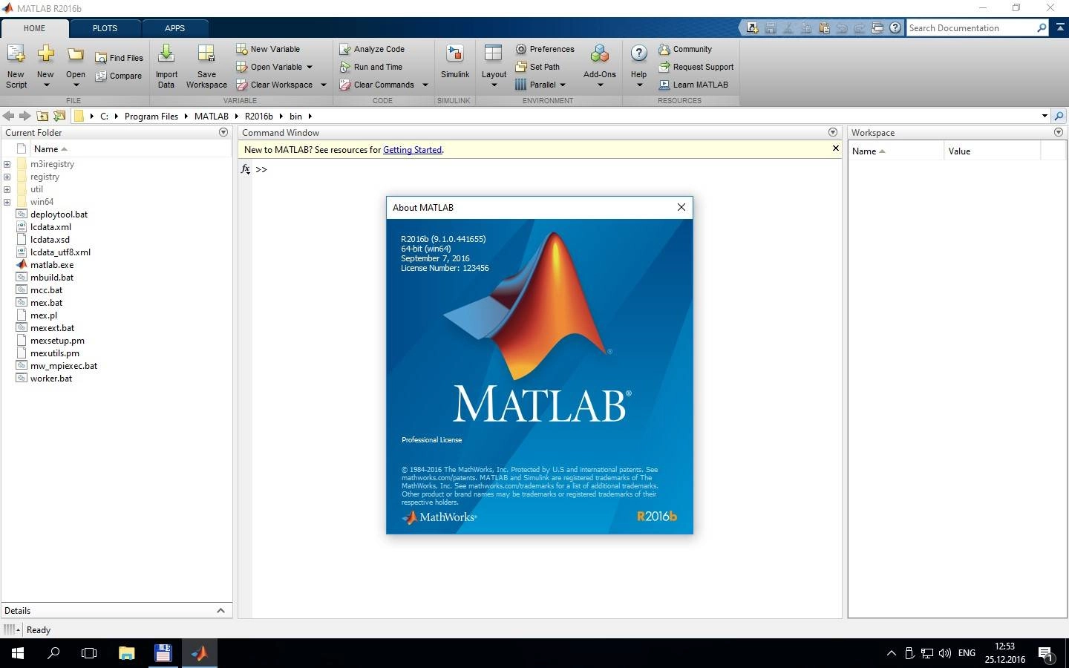Click Set Path
The image size is (1069, 668).
(537, 67)
